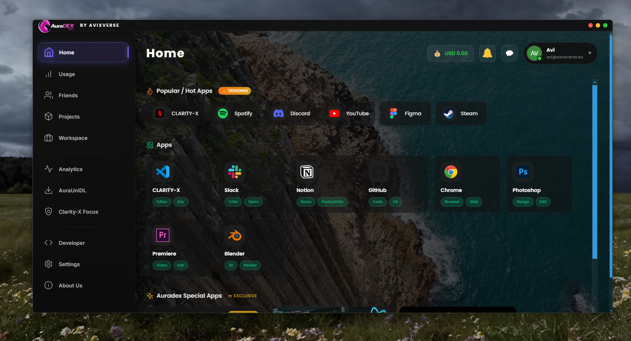Click the Editor tag on CLARITY-X card
This screenshot has width=631, height=341.
click(162, 202)
